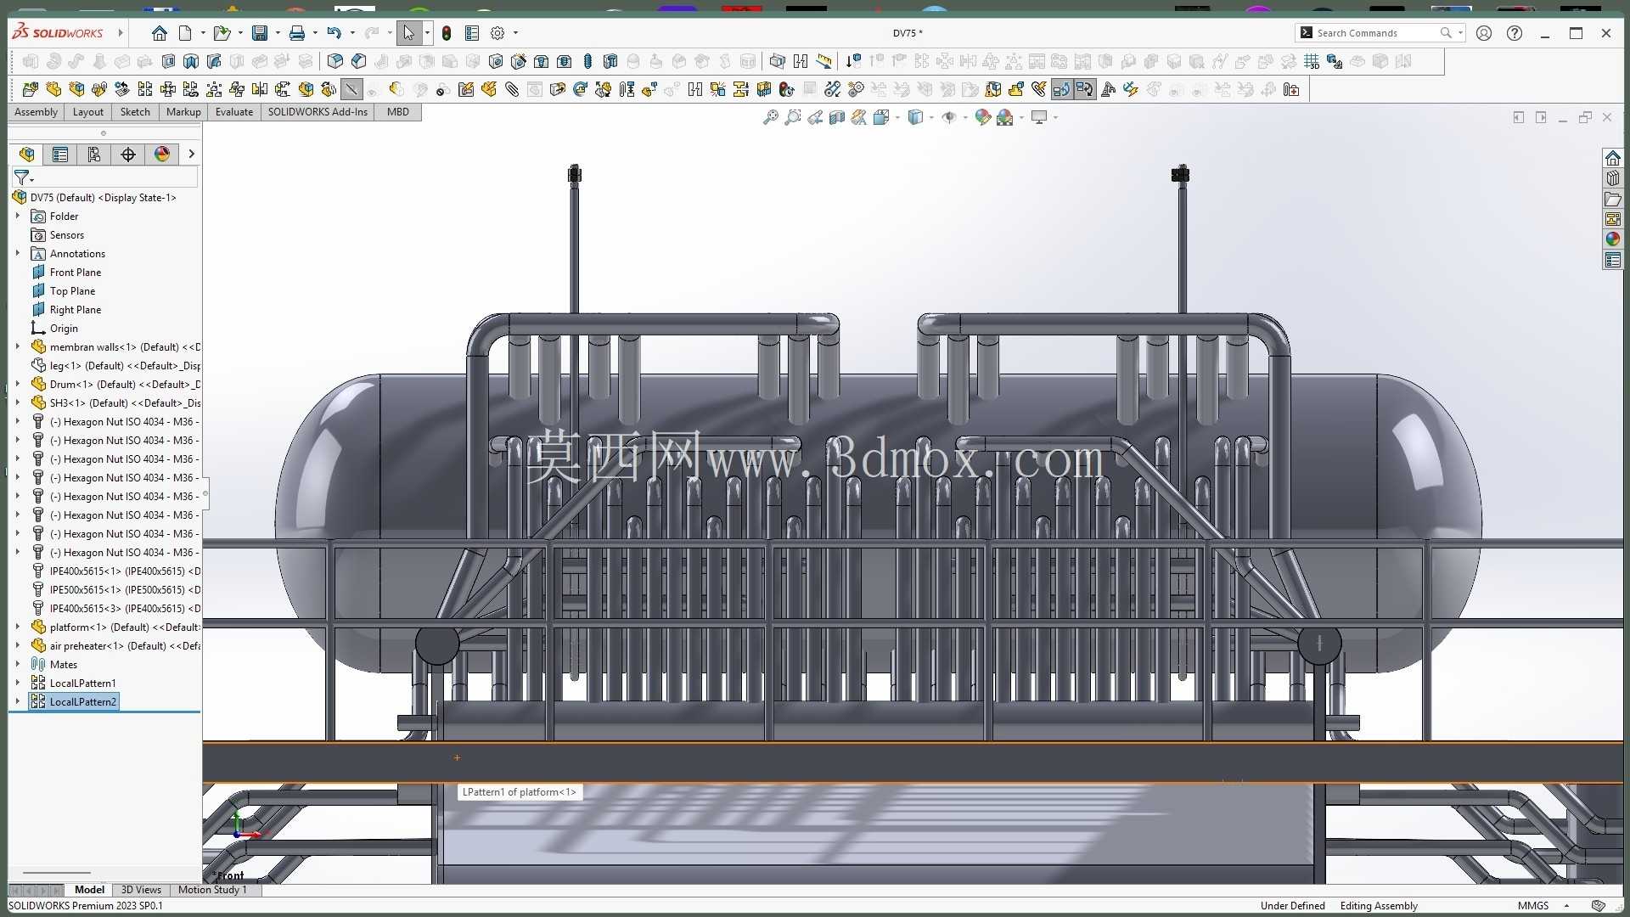Go to the SOLIDWORKS Home welcome icon
1630x917 pixels.
click(159, 33)
